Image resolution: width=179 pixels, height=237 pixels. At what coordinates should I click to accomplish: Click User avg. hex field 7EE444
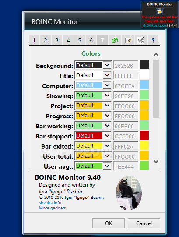coord(126,166)
